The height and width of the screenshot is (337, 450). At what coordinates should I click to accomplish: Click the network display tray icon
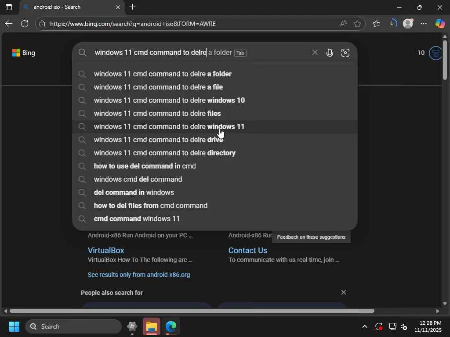(392, 326)
